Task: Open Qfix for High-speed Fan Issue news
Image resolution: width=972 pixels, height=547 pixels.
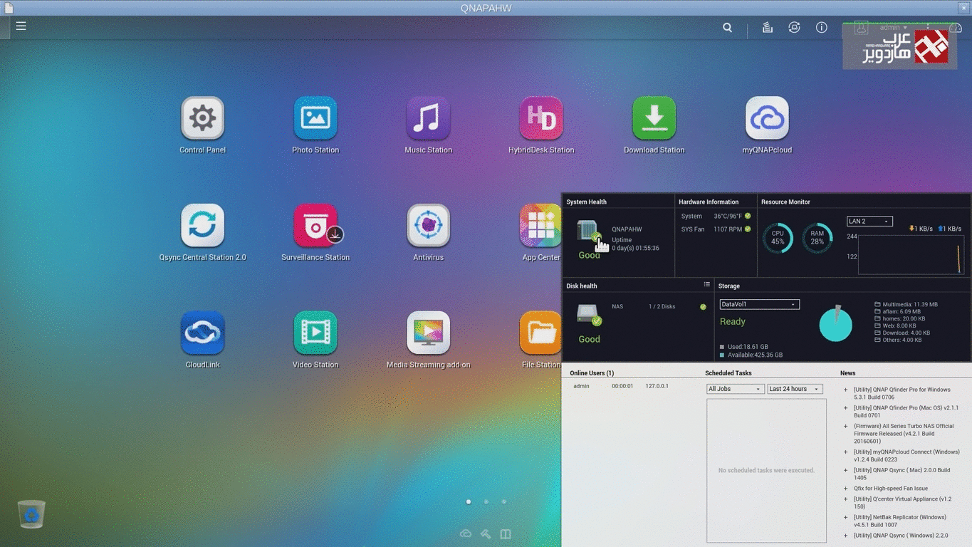Action: pos(891,489)
